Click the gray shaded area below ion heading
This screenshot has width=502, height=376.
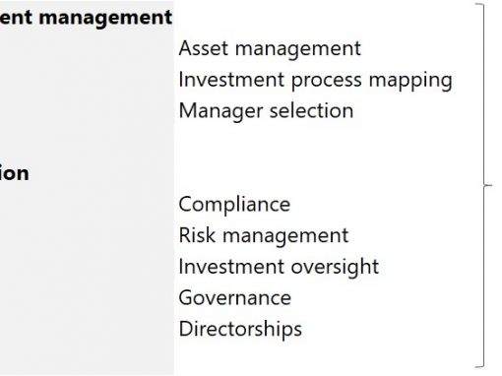[x=87, y=279]
